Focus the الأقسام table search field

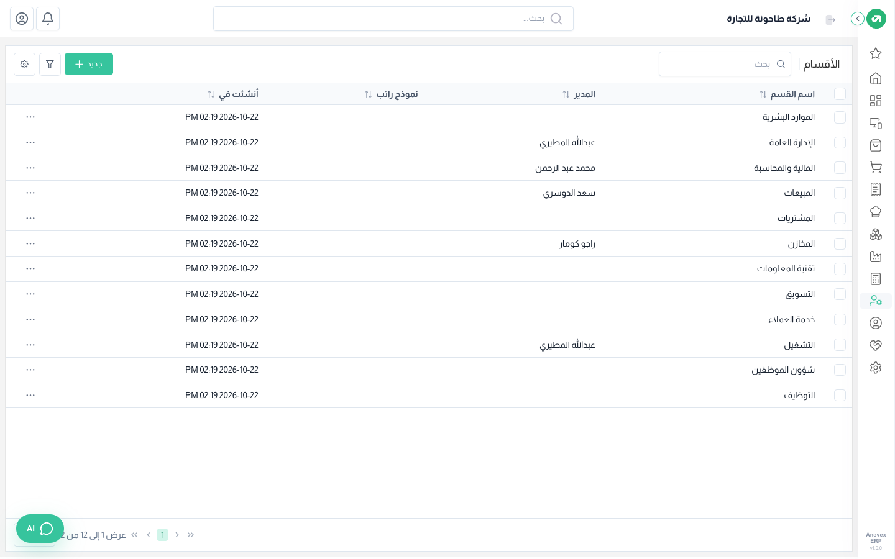click(725, 64)
